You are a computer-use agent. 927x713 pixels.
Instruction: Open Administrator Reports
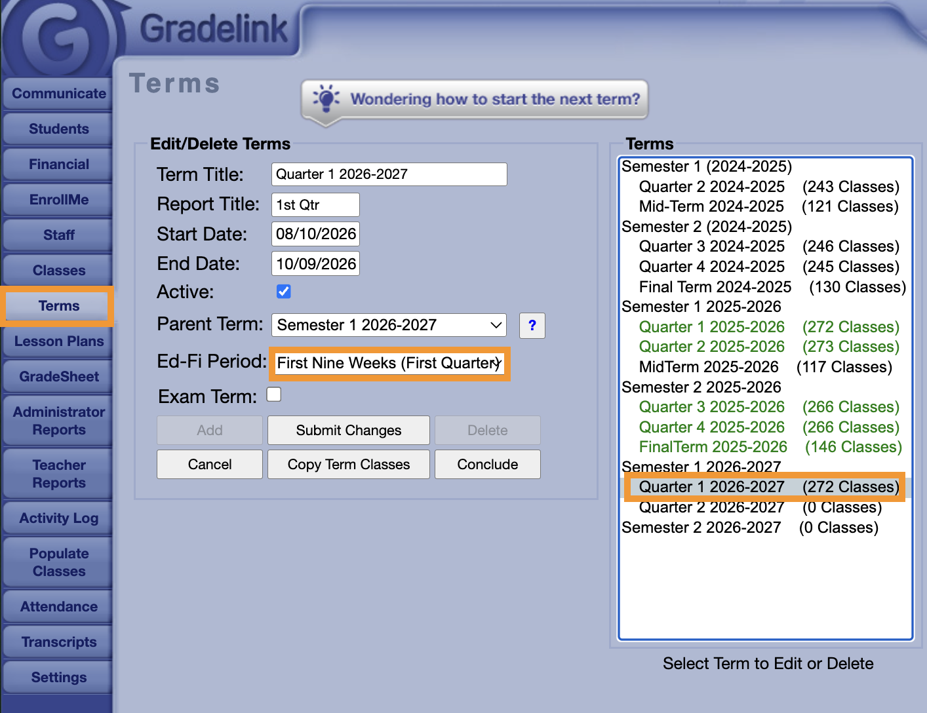(58, 421)
